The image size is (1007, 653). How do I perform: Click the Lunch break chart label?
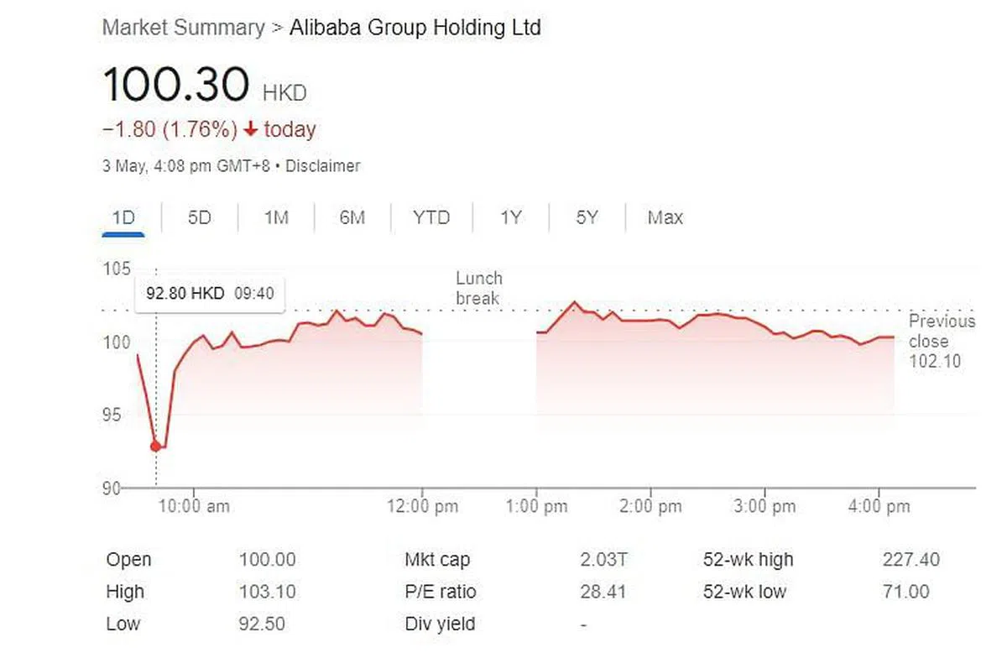478,288
